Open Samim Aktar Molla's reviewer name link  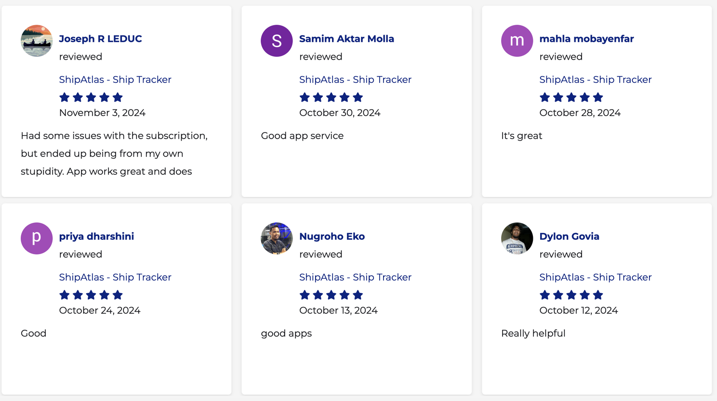coord(346,39)
